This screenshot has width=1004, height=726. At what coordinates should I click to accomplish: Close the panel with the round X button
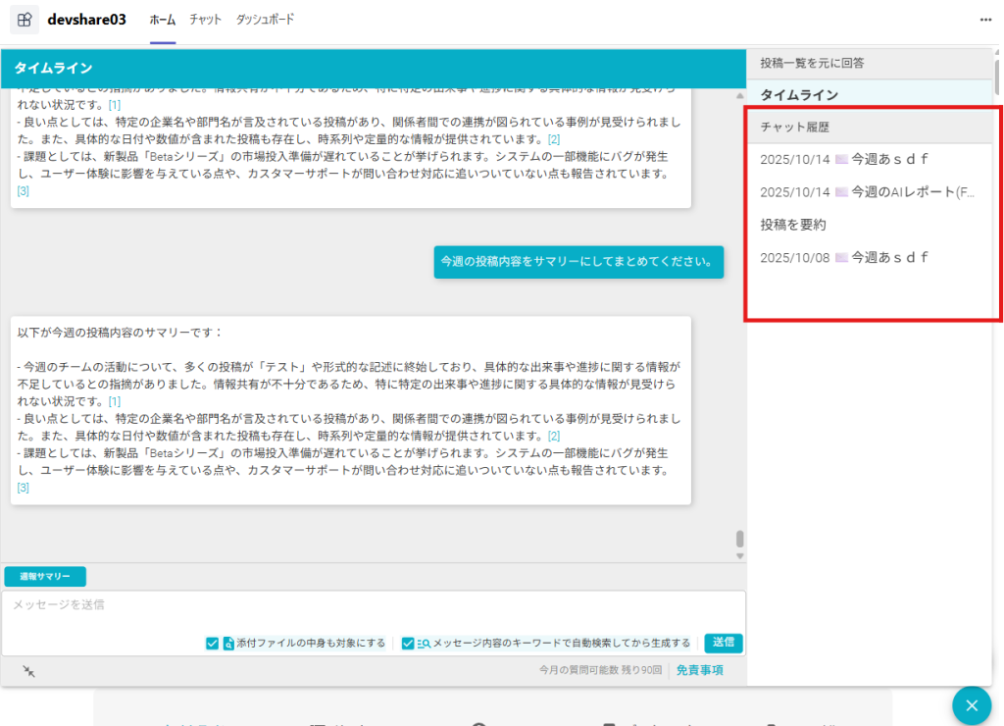(x=972, y=705)
